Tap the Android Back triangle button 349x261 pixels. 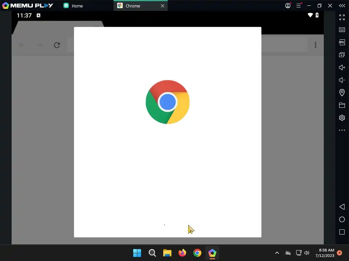click(342, 207)
